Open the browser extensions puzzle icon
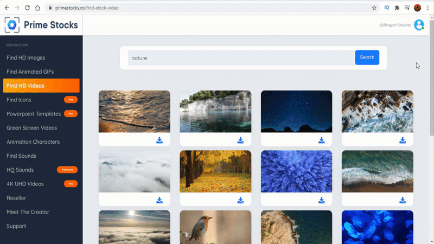This screenshot has width=434, height=244. click(397, 8)
